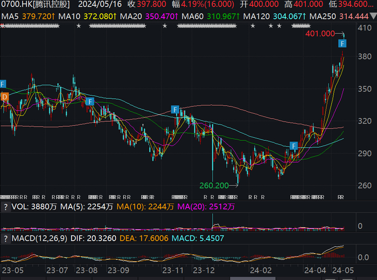
Task: Click the lone star marker above the 24-02 region
Action: click(x=253, y=26)
